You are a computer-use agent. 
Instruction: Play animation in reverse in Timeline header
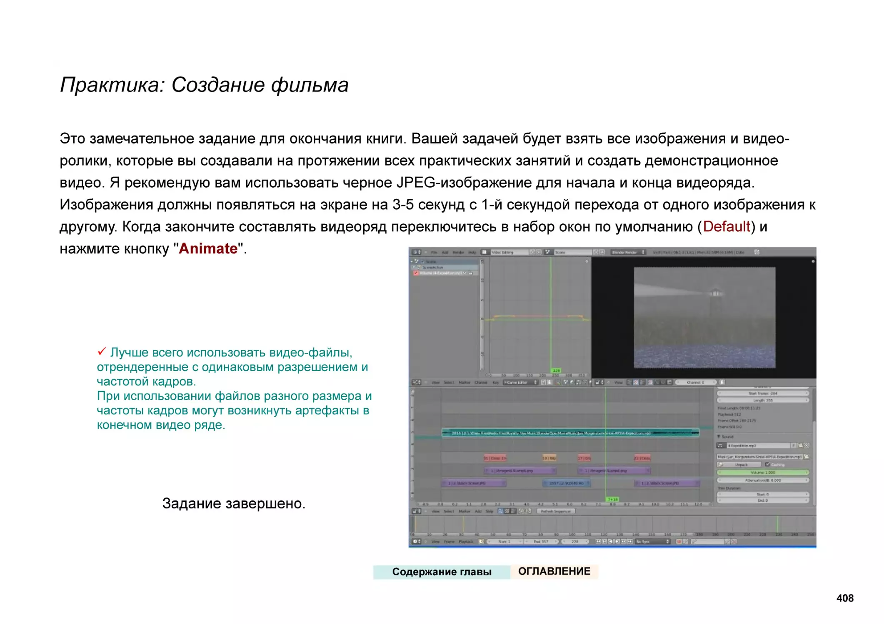click(x=611, y=542)
